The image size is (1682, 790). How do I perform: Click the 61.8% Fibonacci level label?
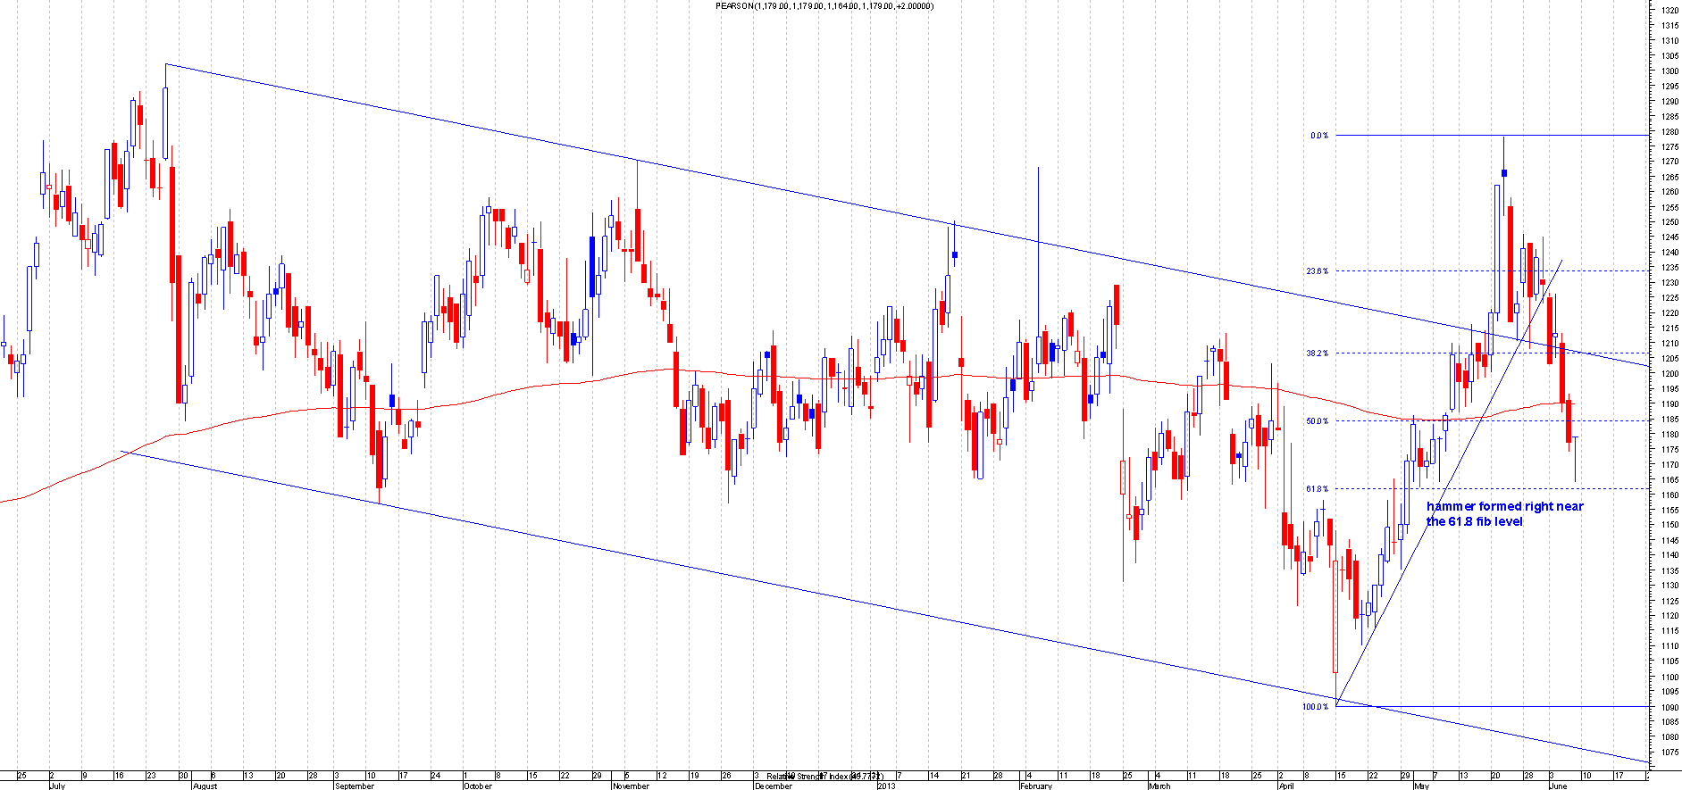[x=1317, y=489]
